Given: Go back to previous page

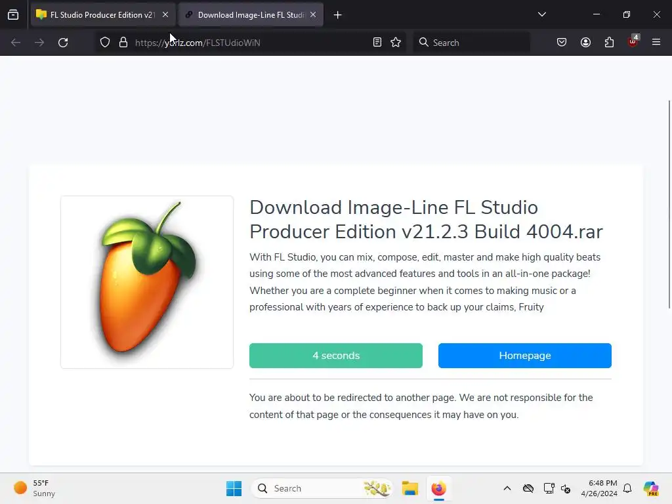Looking at the screenshot, I should pyautogui.click(x=16, y=43).
